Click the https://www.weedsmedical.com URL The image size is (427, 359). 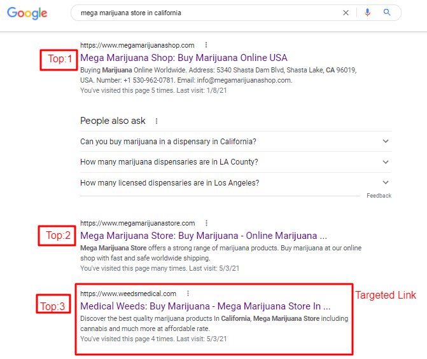129,294
